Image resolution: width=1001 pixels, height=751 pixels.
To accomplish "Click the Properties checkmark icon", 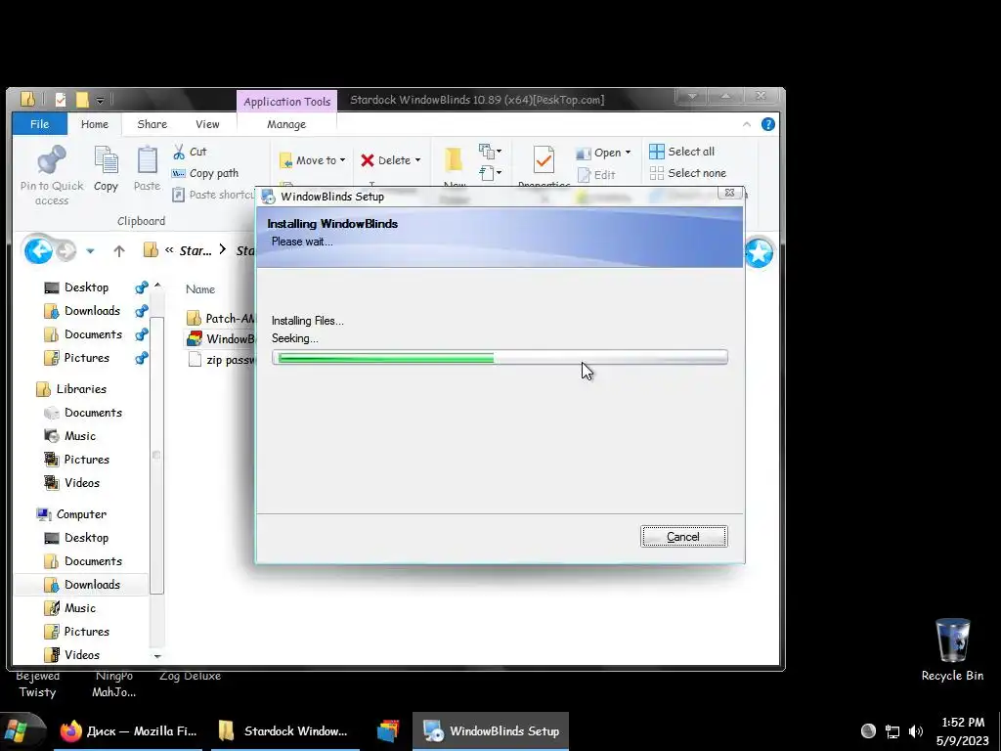I will [544, 159].
